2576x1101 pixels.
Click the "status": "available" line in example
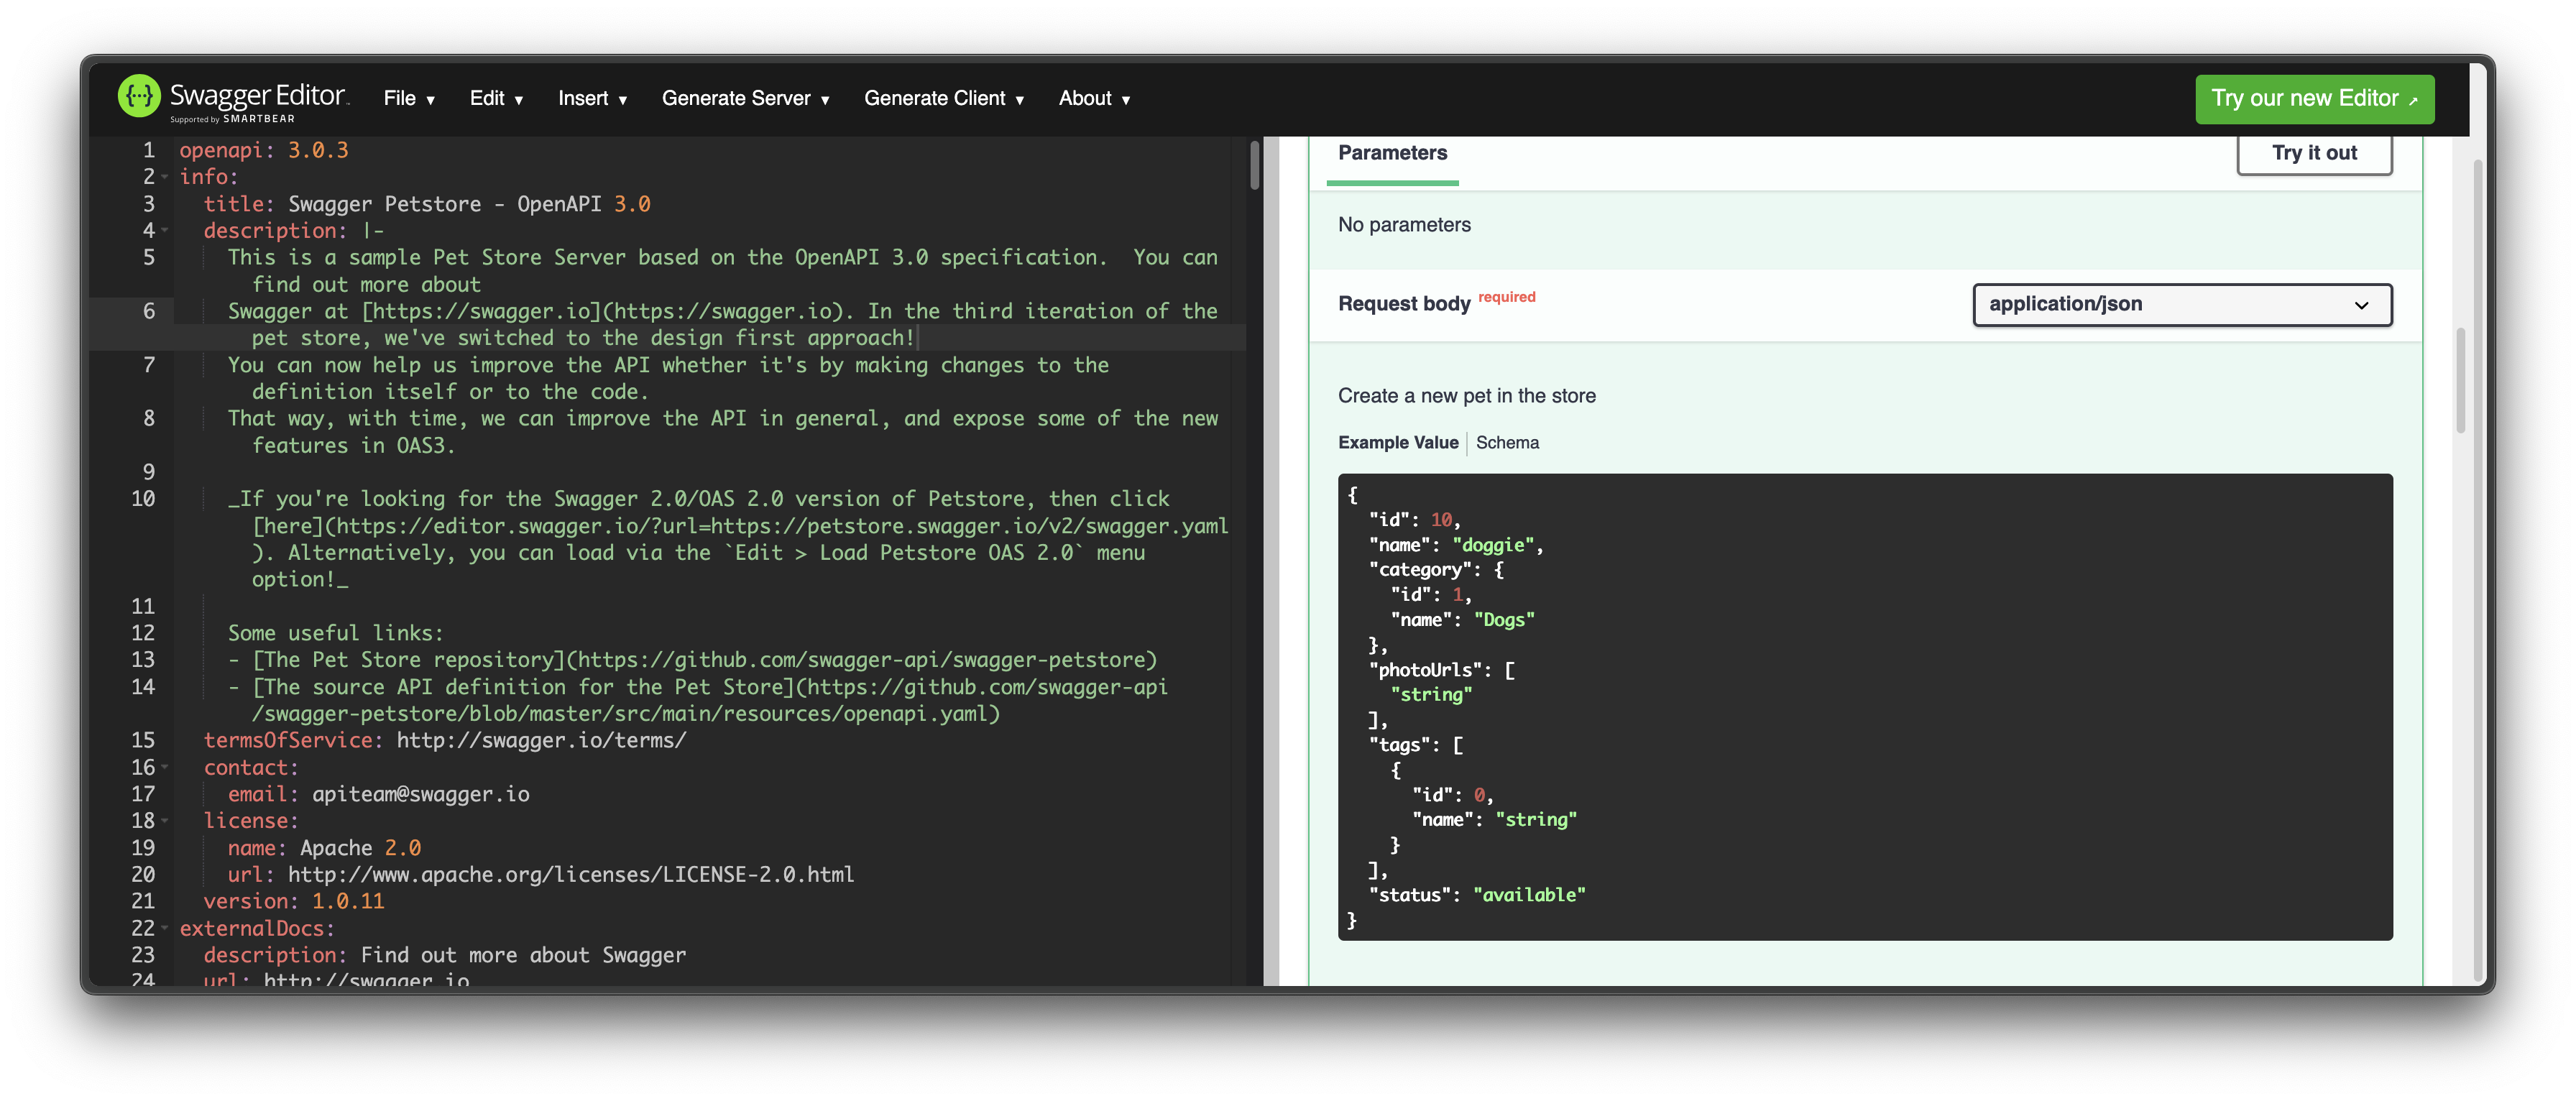tap(1477, 895)
